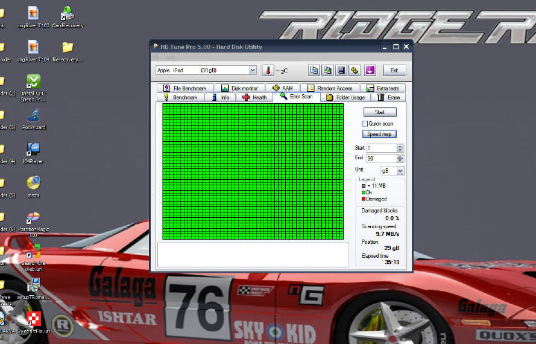Click the HD Tune Pro title bar text

[x=211, y=47]
